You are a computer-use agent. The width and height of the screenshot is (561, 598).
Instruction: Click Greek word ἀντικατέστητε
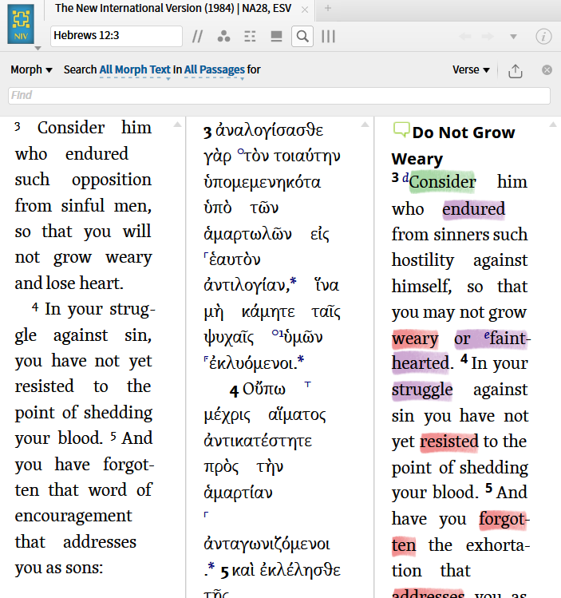click(x=258, y=442)
